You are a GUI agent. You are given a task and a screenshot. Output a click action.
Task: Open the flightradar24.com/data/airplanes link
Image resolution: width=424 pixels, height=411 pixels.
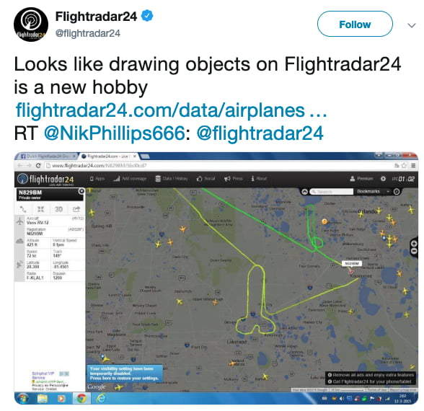[x=172, y=111]
